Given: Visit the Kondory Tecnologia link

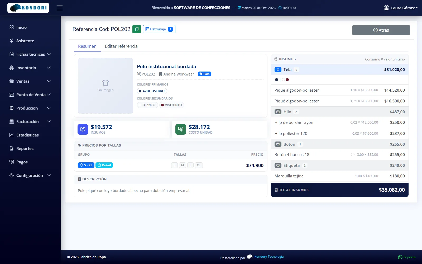Looking at the screenshot, I should tap(269, 257).
